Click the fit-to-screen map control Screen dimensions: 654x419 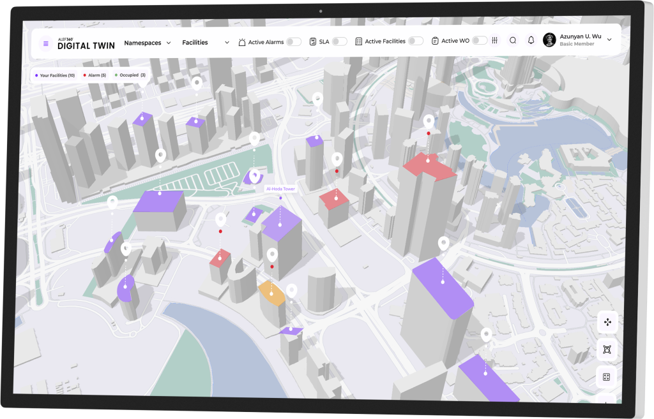click(x=606, y=377)
